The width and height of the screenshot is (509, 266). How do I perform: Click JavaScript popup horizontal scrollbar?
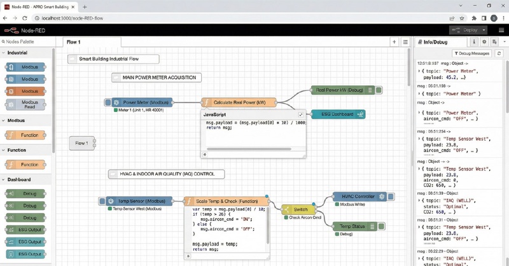pyautogui.click(x=249, y=149)
